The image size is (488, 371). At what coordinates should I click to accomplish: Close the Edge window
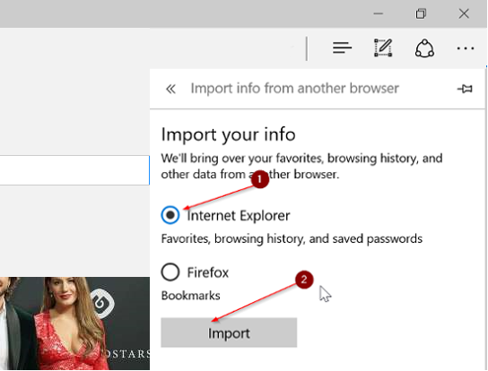[x=464, y=13]
